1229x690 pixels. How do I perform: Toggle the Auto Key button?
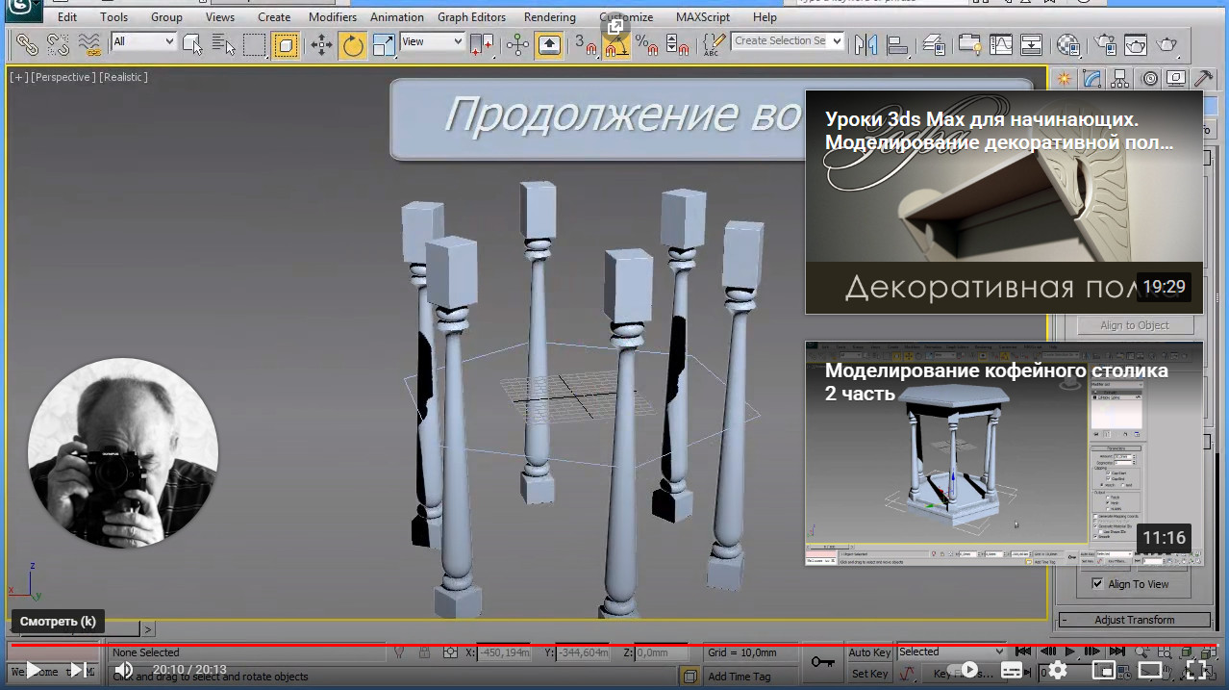coord(869,652)
